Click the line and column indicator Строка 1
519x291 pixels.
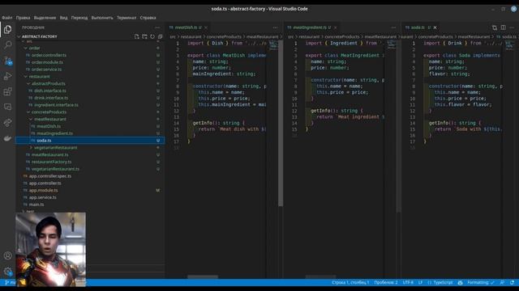(350, 283)
